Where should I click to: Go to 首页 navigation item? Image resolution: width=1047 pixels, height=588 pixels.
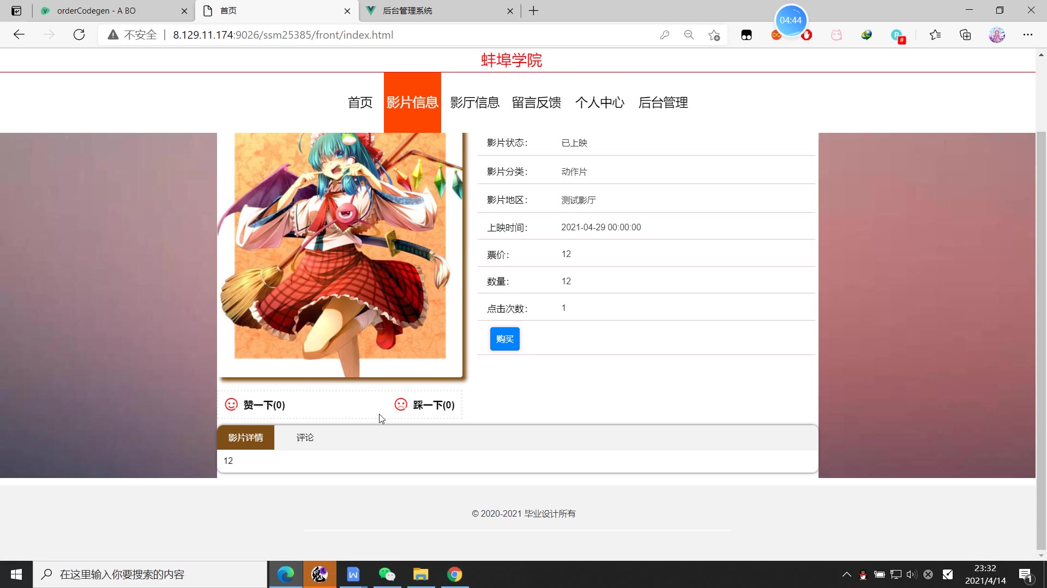click(360, 102)
